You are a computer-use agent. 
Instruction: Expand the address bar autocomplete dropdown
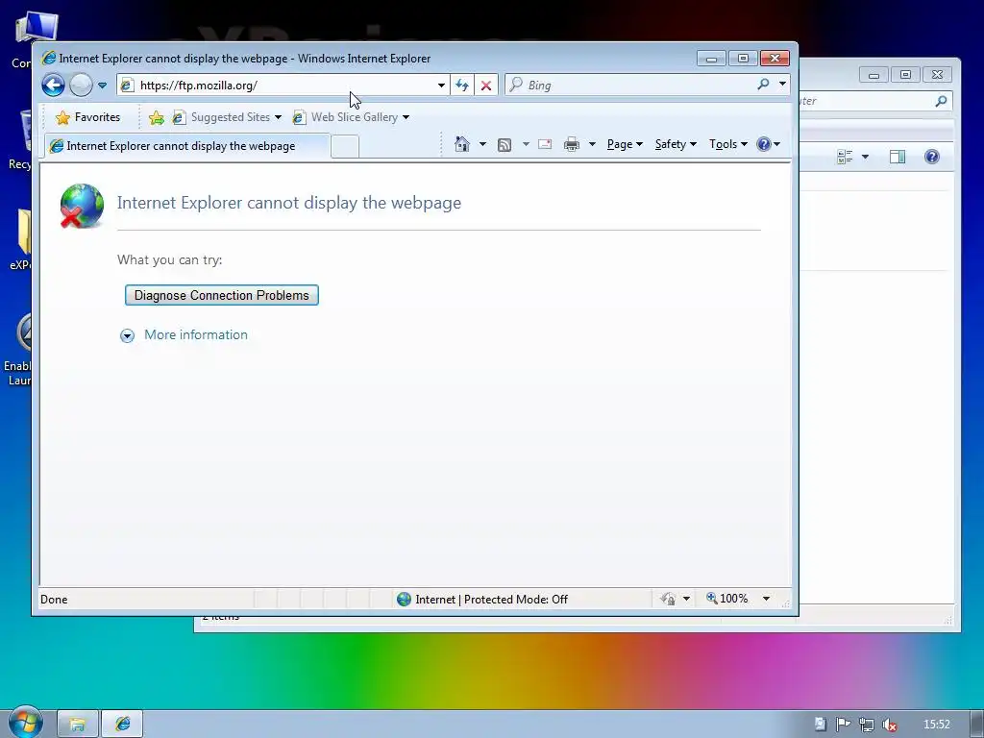coord(441,86)
